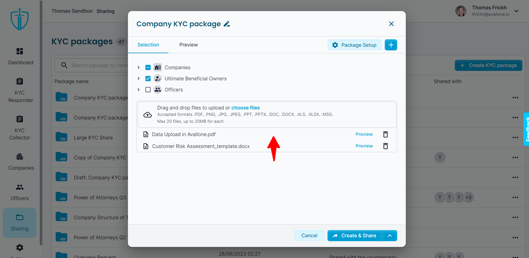Open the Dashboard sidebar item
Image resolution: width=529 pixels, height=258 pixels.
tap(21, 56)
